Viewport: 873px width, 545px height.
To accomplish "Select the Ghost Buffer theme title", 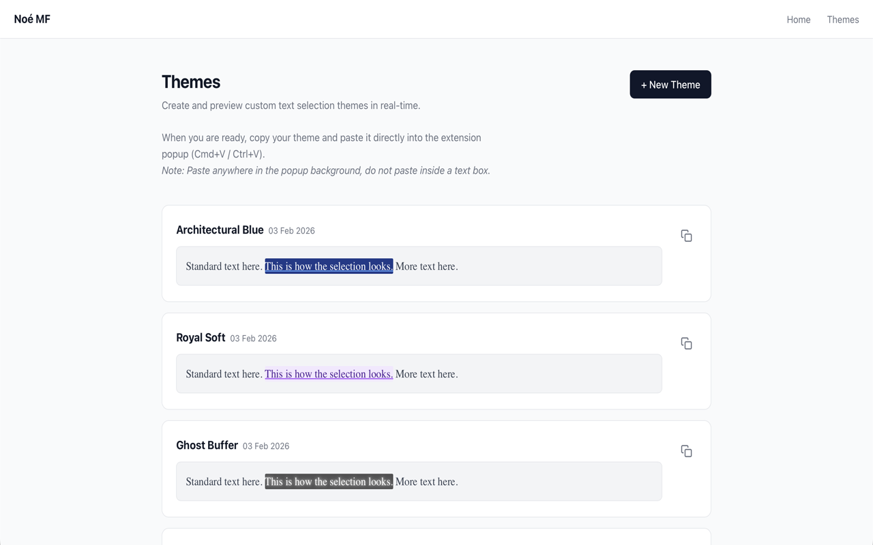I will click(x=207, y=446).
